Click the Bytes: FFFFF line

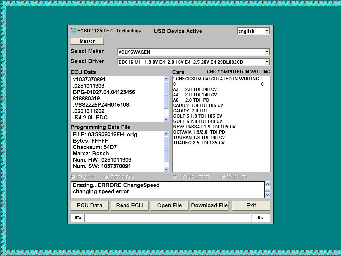coord(91,141)
